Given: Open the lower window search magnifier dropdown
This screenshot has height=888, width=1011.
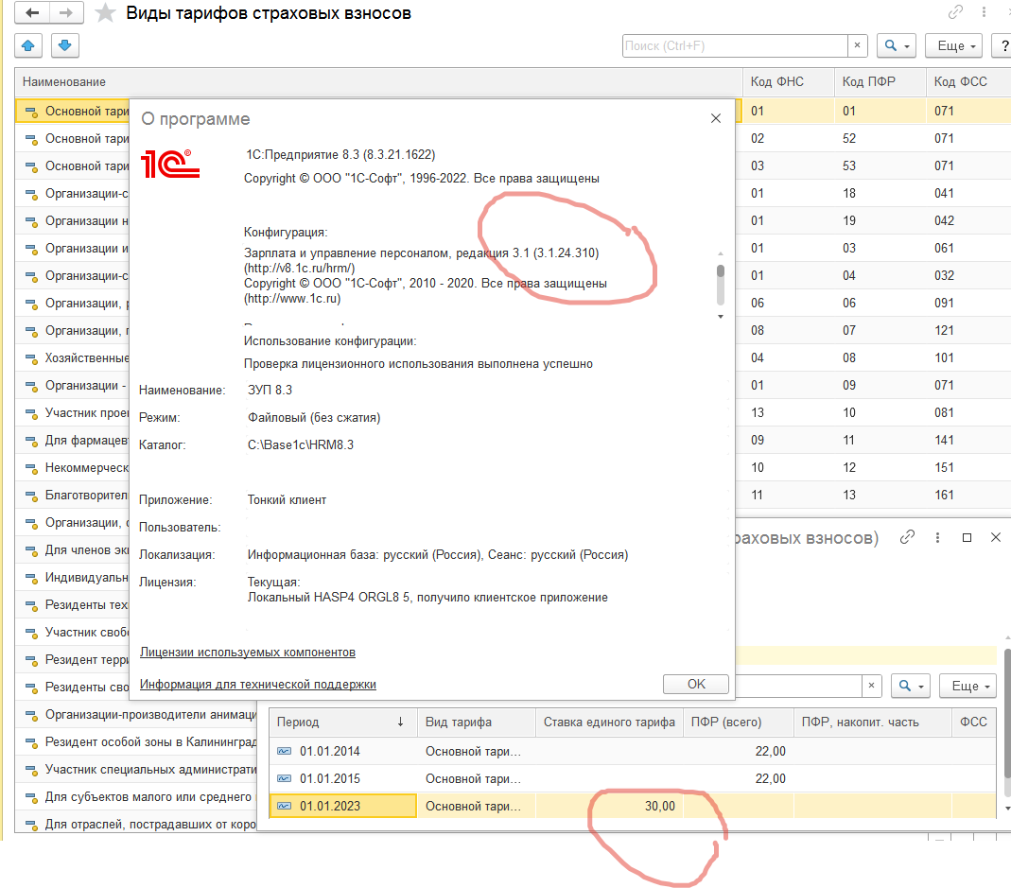Looking at the screenshot, I should pyautogui.click(x=911, y=687).
